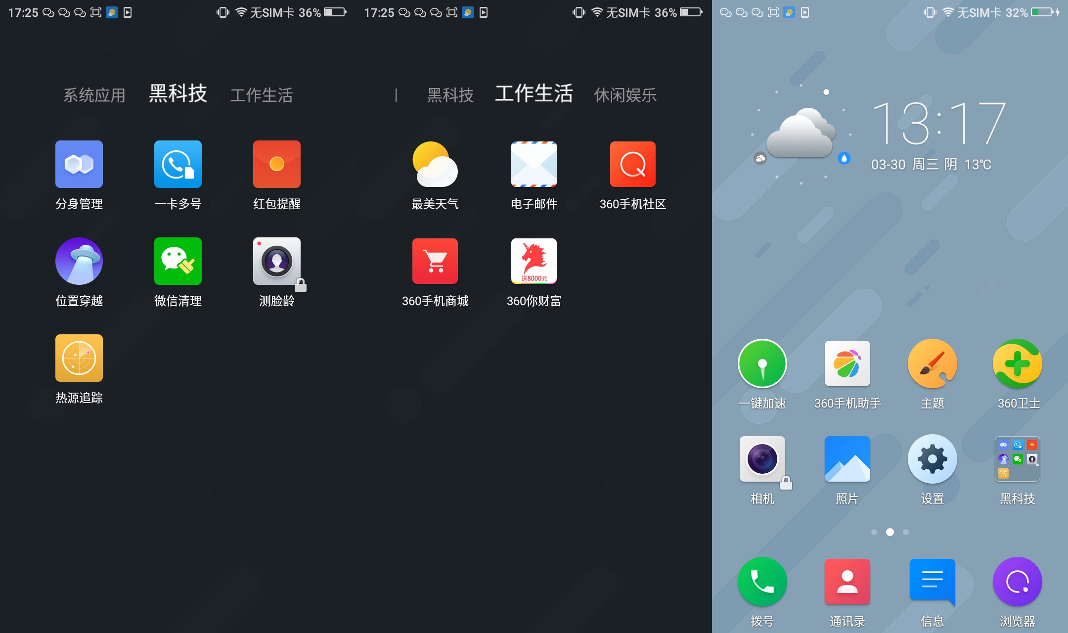Open 360你财富
The width and height of the screenshot is (1068, 633).
pos(533,261)
